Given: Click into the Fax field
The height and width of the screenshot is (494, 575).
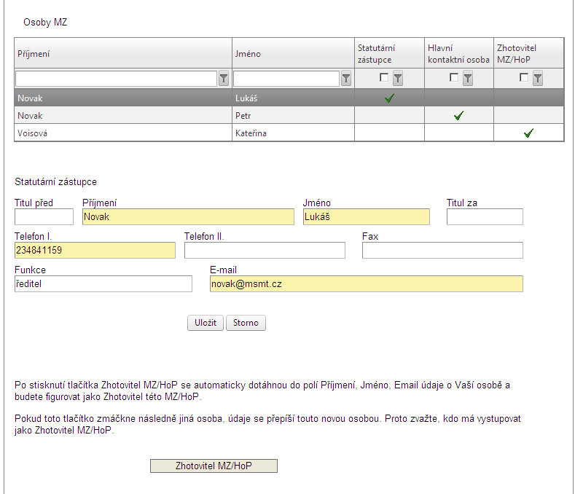Looking at the screenshot, I should pos(442,250).
